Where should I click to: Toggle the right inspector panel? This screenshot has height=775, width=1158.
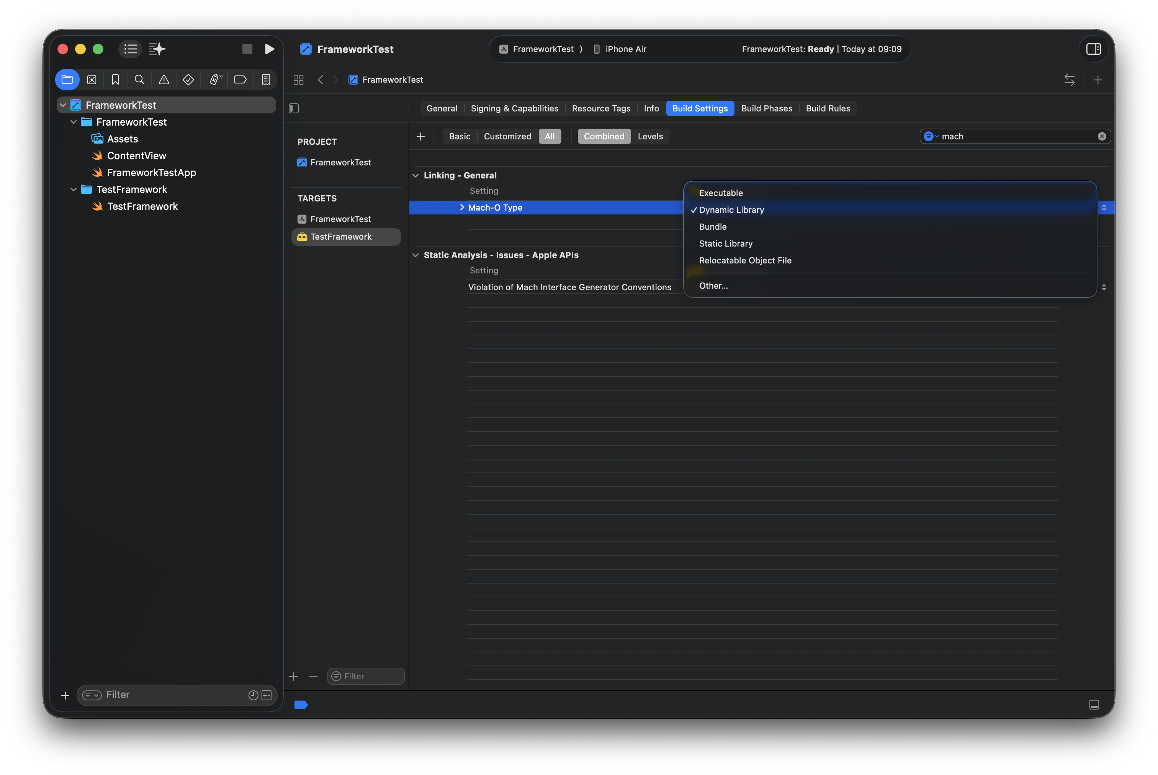click(x=1093, y=49)
